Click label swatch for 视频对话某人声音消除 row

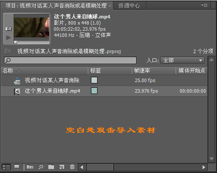[x=94, y=80]
